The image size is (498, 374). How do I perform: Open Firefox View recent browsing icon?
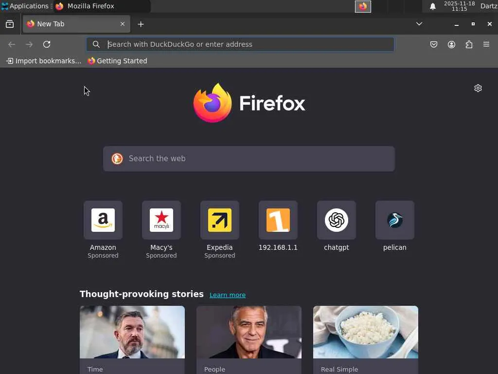point(10,24)
